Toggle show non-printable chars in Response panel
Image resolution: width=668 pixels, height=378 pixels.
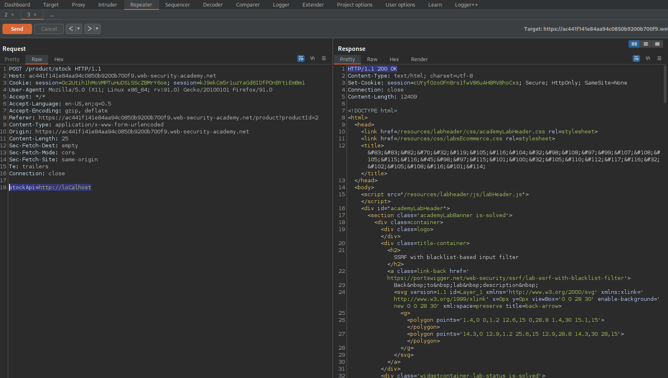(648, 59)
